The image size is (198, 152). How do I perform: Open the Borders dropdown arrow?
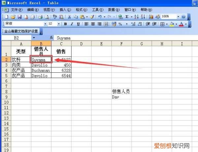pyautogui.click(x=167, y=24)
